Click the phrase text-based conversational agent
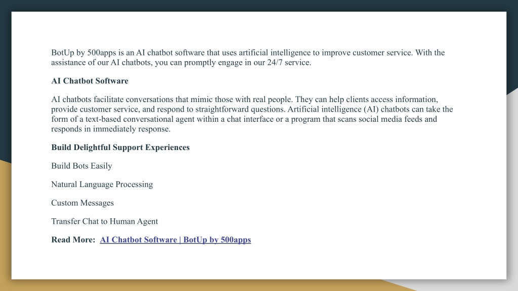This screenshot has width=518, height=291. coord(140,119)
